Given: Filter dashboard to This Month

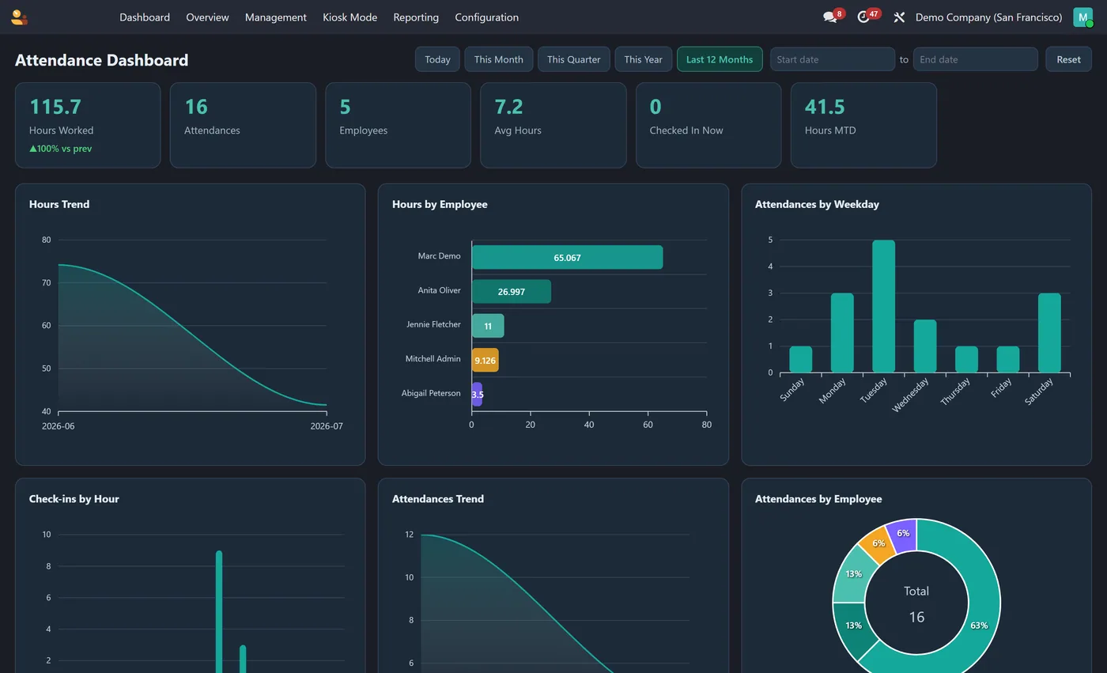Looking at the screenshot, I should point(498,59).
